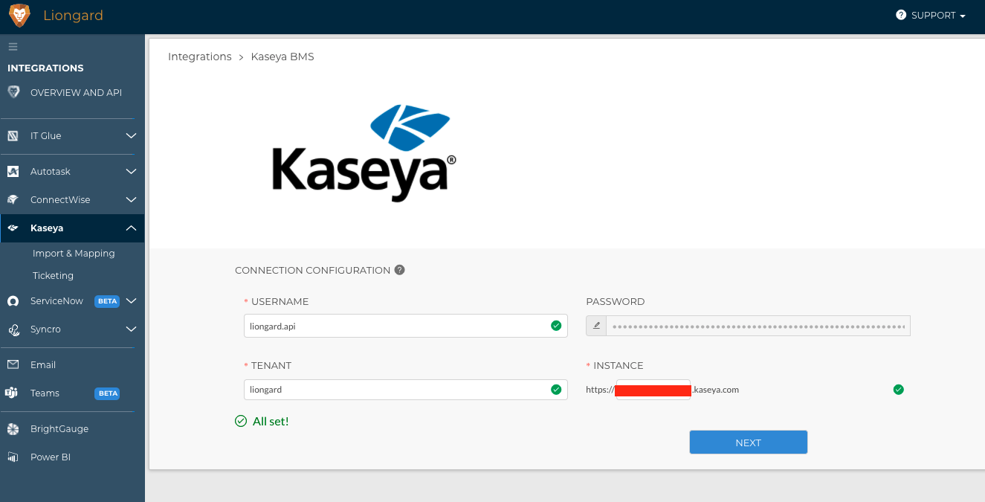Screen dimensions: 985x502
Task: Click the Power BI sidebar icon
Action: (x=13, y=457)
